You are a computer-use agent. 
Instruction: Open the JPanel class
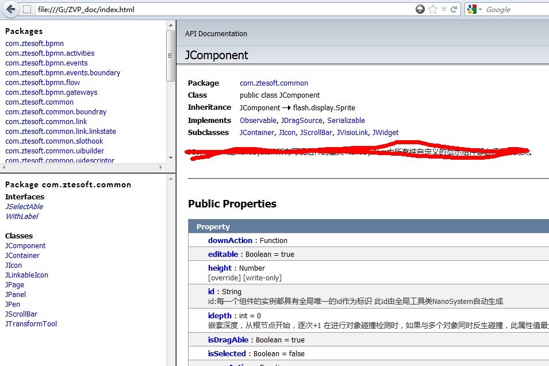pos(16,295)
